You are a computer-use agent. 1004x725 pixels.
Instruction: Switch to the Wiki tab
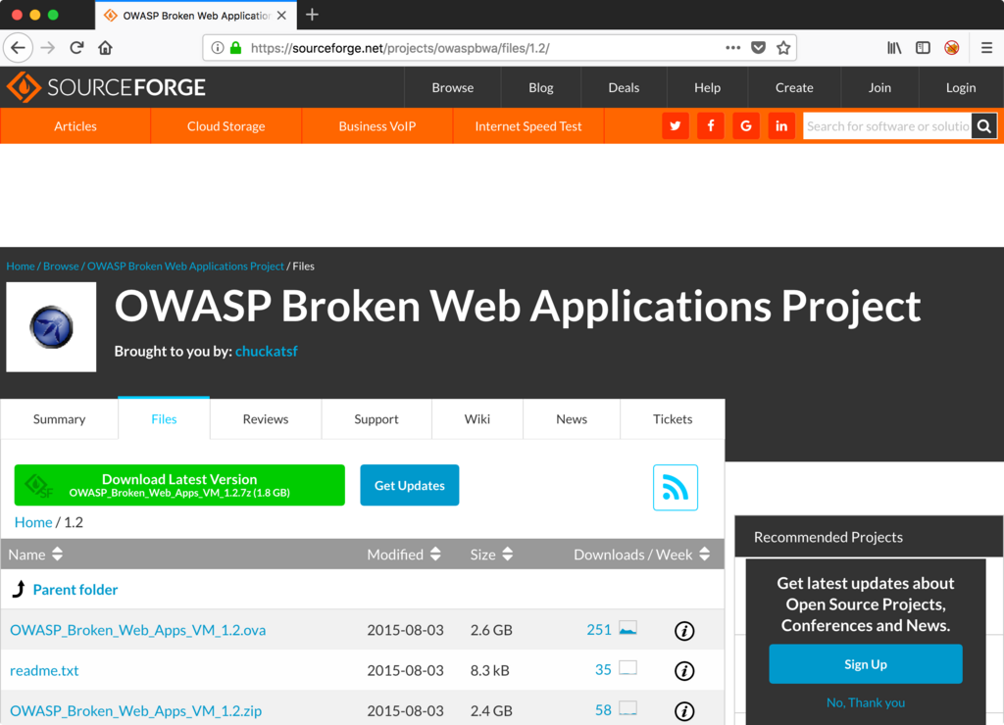(477, 419)
